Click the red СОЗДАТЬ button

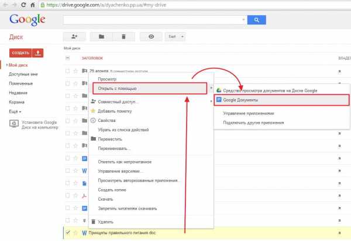tap(20, 53)
